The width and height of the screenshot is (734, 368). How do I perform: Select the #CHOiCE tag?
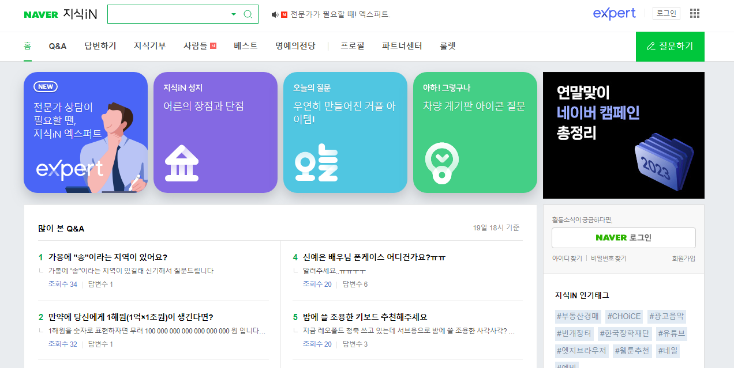(x=624, y=316)
